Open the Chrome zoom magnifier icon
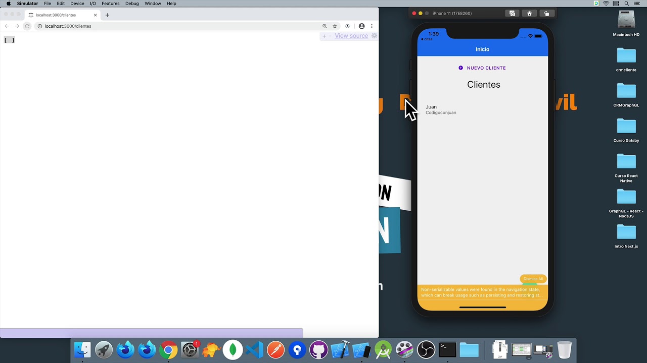This screenshot has width=647, height=363. (x=325, y=26)
